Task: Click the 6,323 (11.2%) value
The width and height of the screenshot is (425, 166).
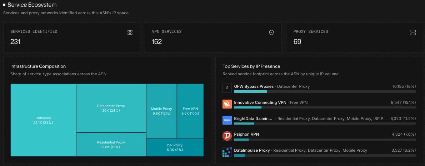Action: tap(403, 118)
